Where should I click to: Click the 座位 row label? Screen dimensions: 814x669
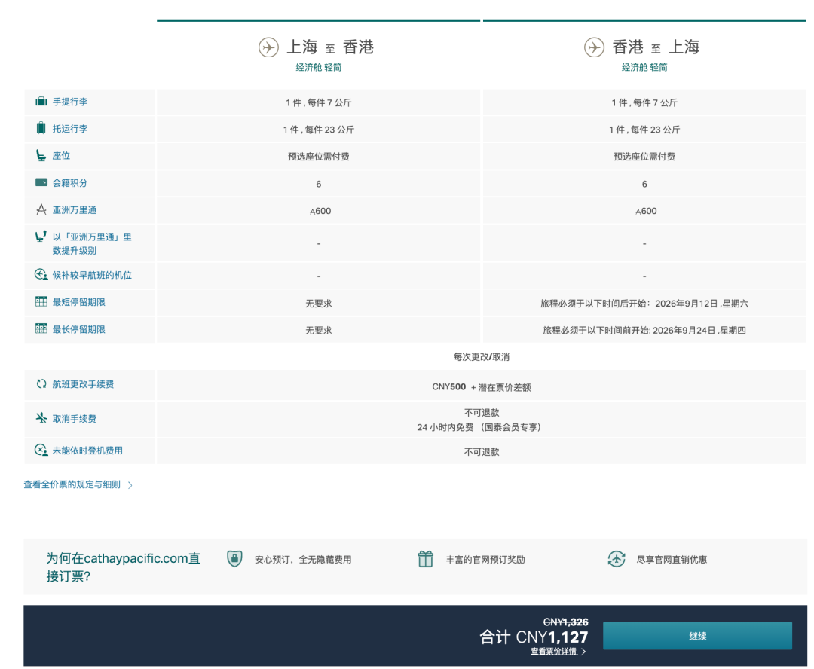tap(61, 156)
